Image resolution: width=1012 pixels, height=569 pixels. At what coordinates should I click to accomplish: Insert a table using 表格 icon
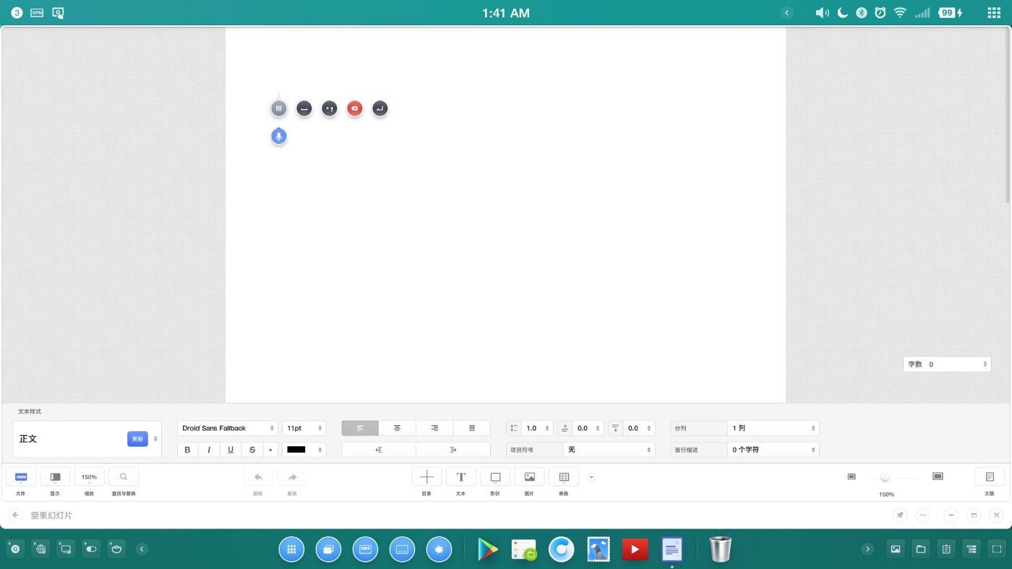[564, 477]
